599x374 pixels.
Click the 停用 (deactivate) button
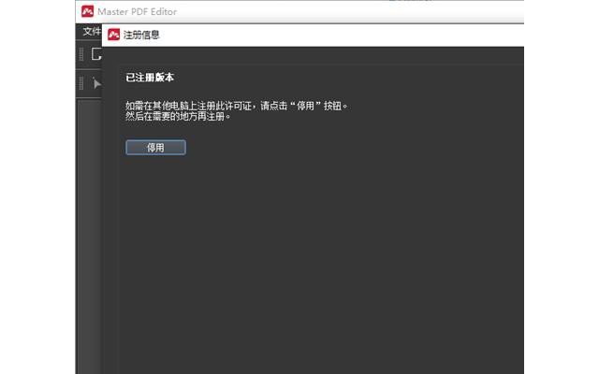point(156,148)
